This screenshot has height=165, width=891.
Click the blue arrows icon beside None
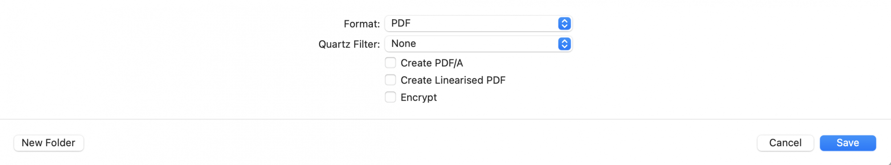564,44
